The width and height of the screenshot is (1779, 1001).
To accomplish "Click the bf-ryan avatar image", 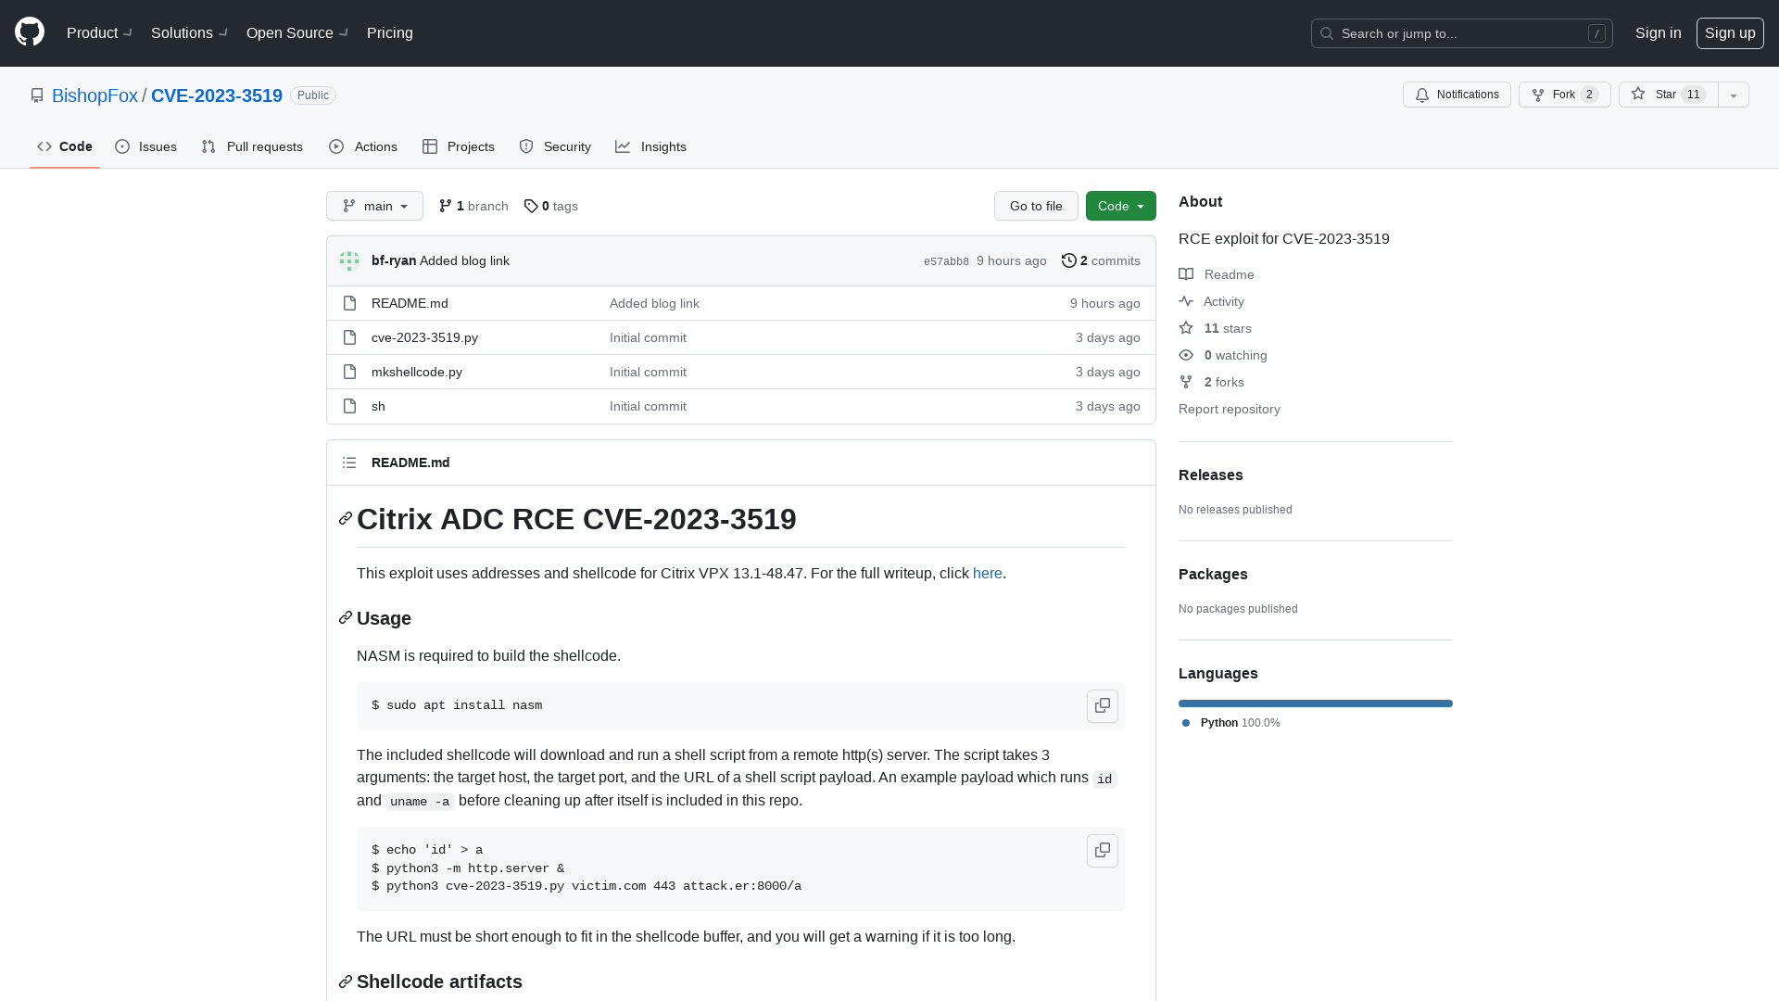I will tap(349, 261).
